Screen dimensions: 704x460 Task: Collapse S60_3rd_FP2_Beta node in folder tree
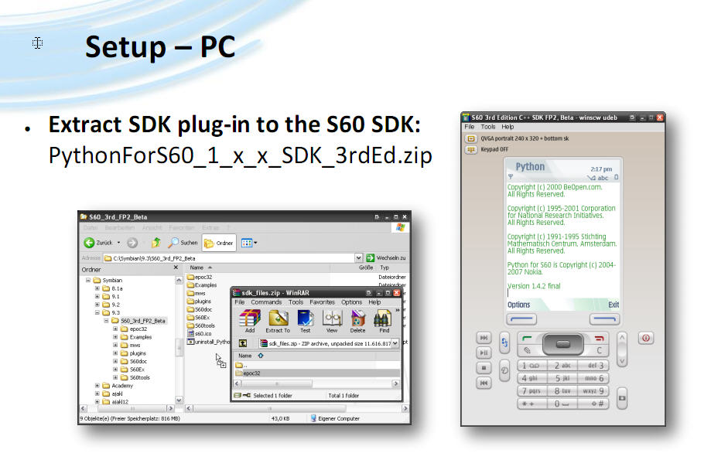tap(106, 321)
